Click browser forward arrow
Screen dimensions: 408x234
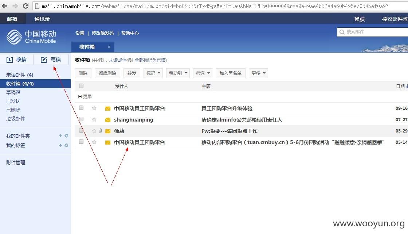[x=15, y=6]
